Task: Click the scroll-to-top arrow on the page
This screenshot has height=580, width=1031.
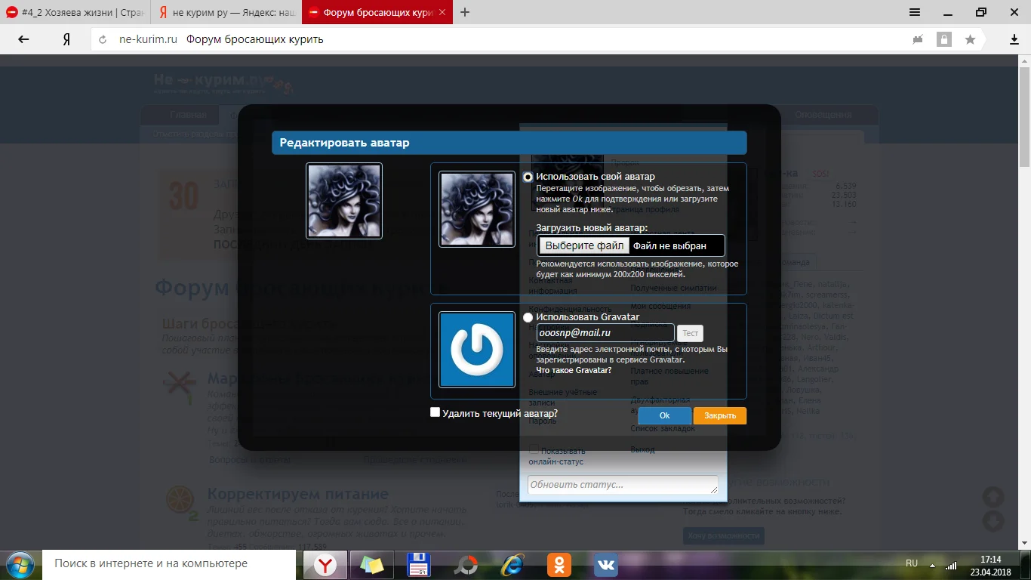Action: coord(993,497)
